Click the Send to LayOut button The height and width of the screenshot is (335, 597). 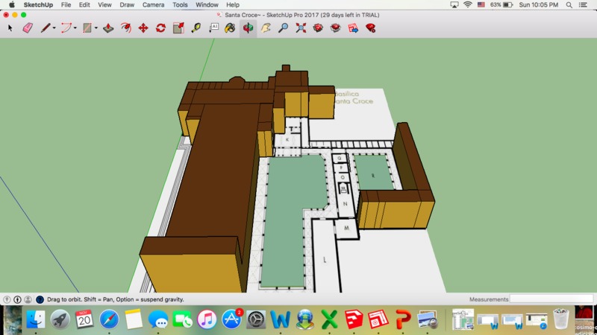tap(353, 28)
